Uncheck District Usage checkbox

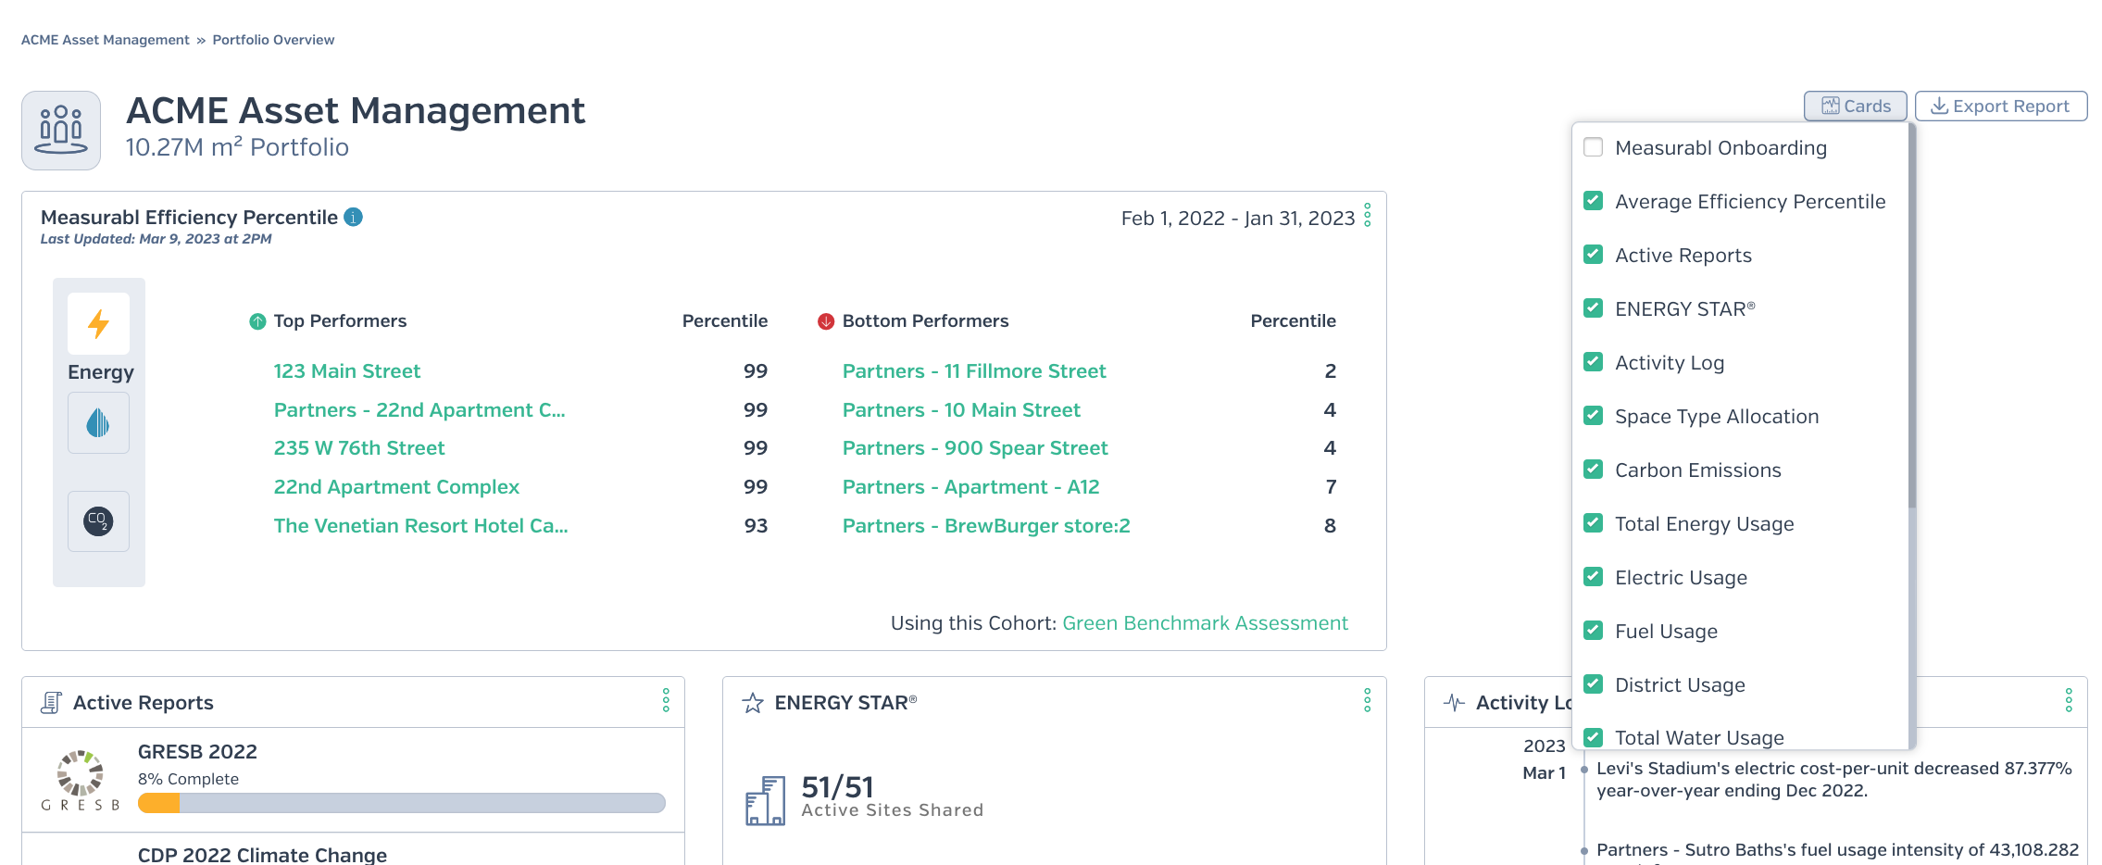tap(1593, 684)
